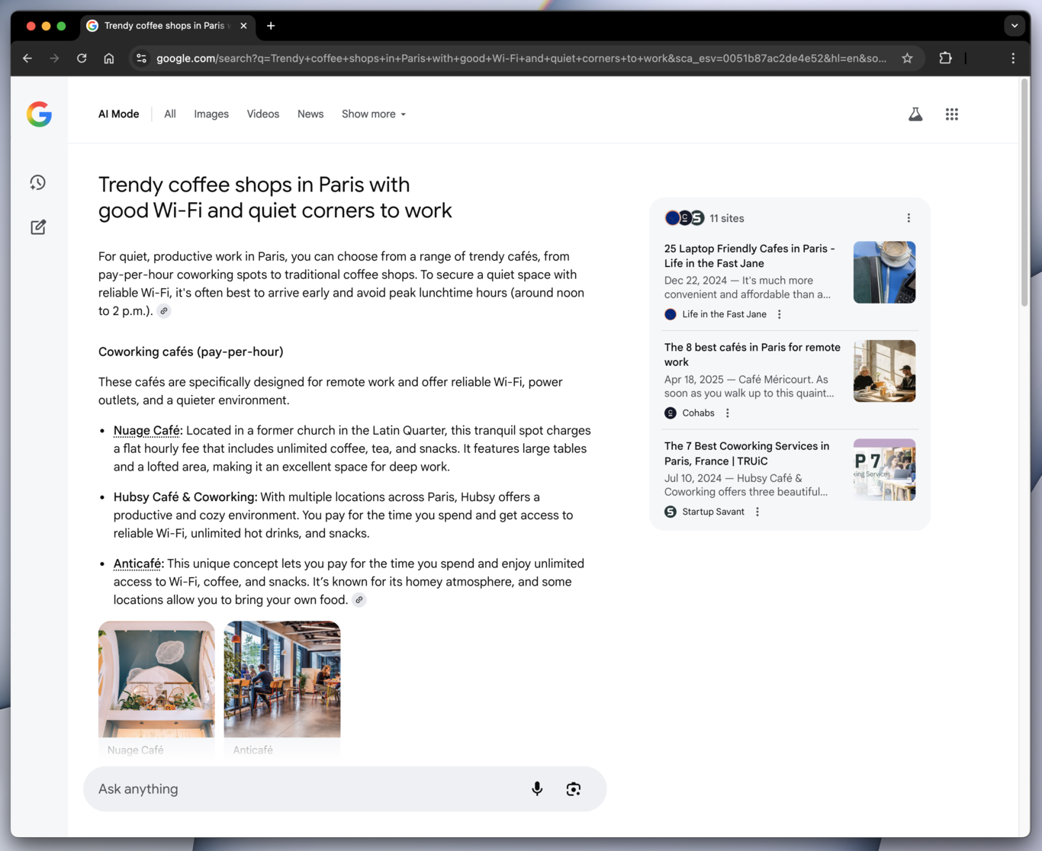Click the Google logo

click(x=39, y=114)
